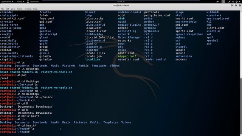Click 'localtime' in the listing
The height and width of the screenshot is (136, 242).
(x=93, y=59)
